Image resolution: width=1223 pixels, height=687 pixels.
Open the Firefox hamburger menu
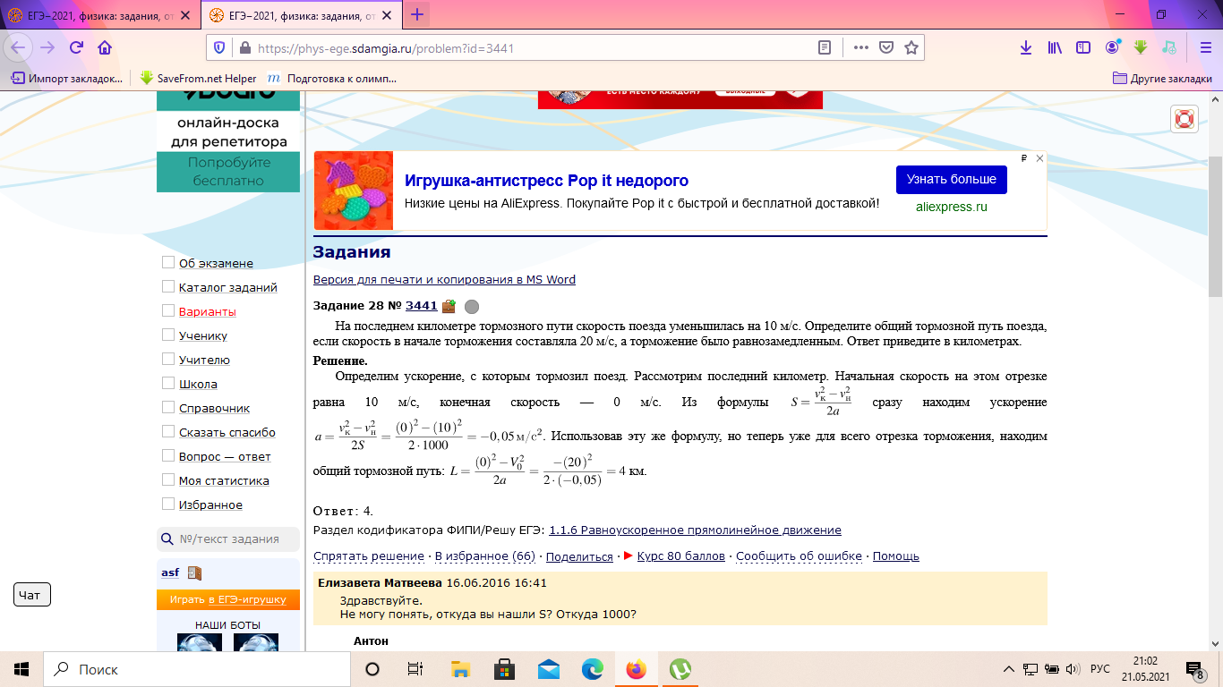(x=1204, y=47)
